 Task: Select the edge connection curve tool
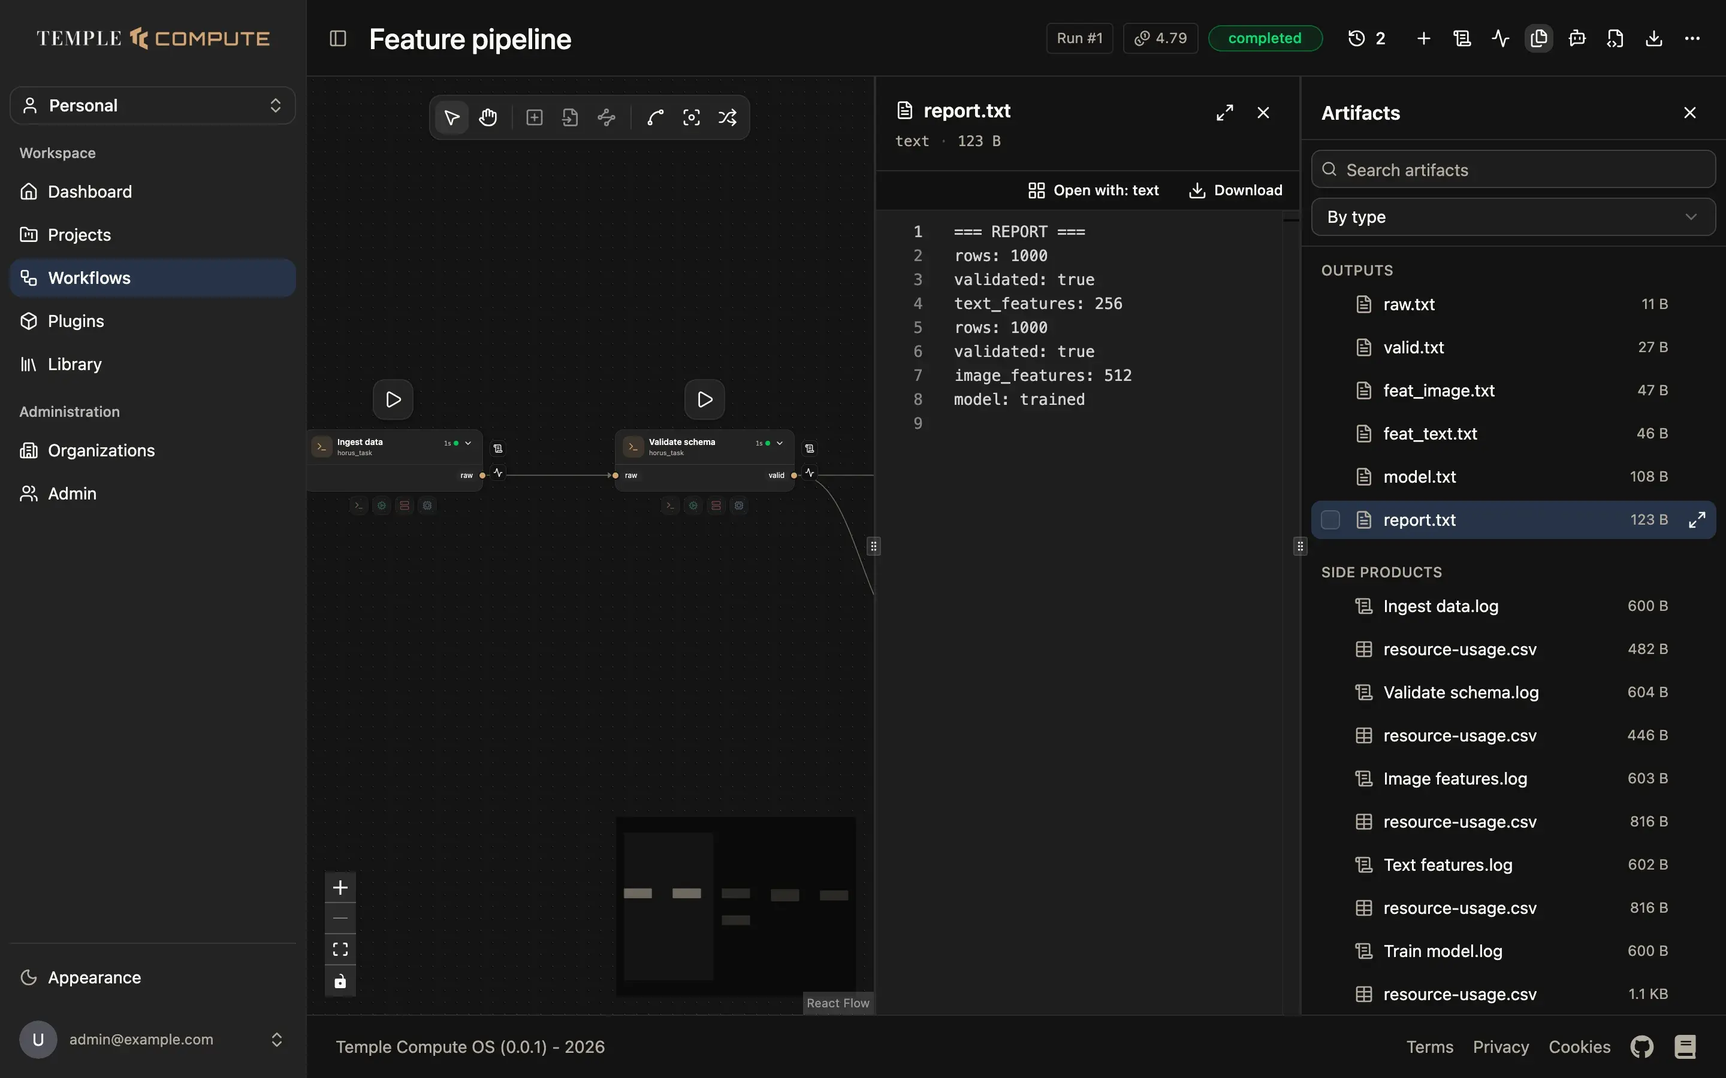(656, 117)
